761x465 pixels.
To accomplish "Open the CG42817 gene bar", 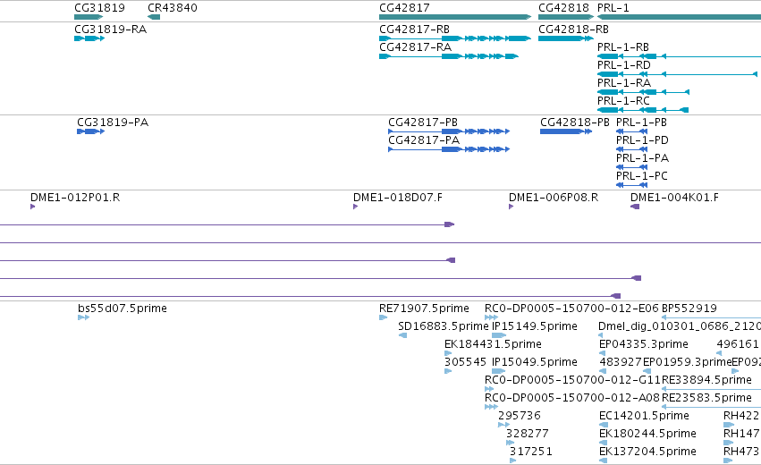I will [x=455, y=17].
